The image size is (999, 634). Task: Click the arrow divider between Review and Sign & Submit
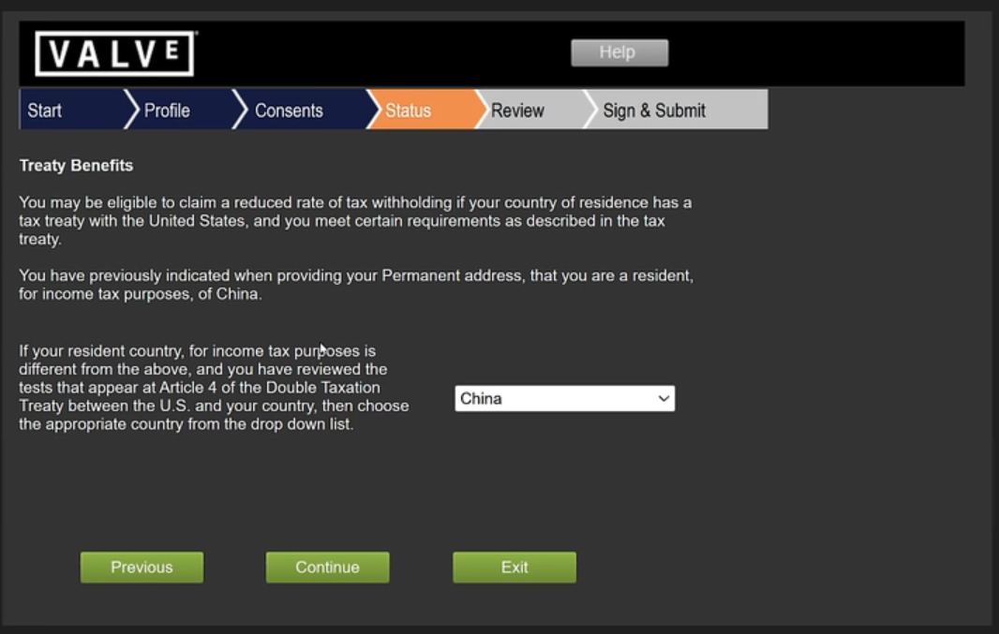click(590, 110)
